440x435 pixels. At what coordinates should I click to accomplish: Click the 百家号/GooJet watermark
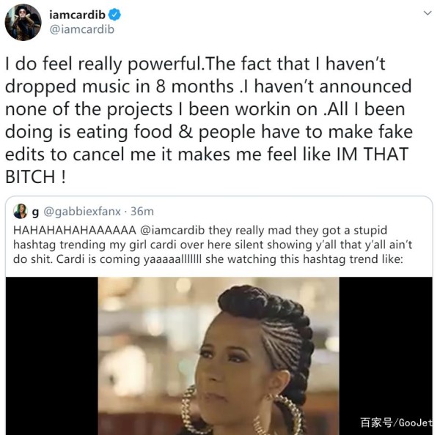[x=396, y=423]
